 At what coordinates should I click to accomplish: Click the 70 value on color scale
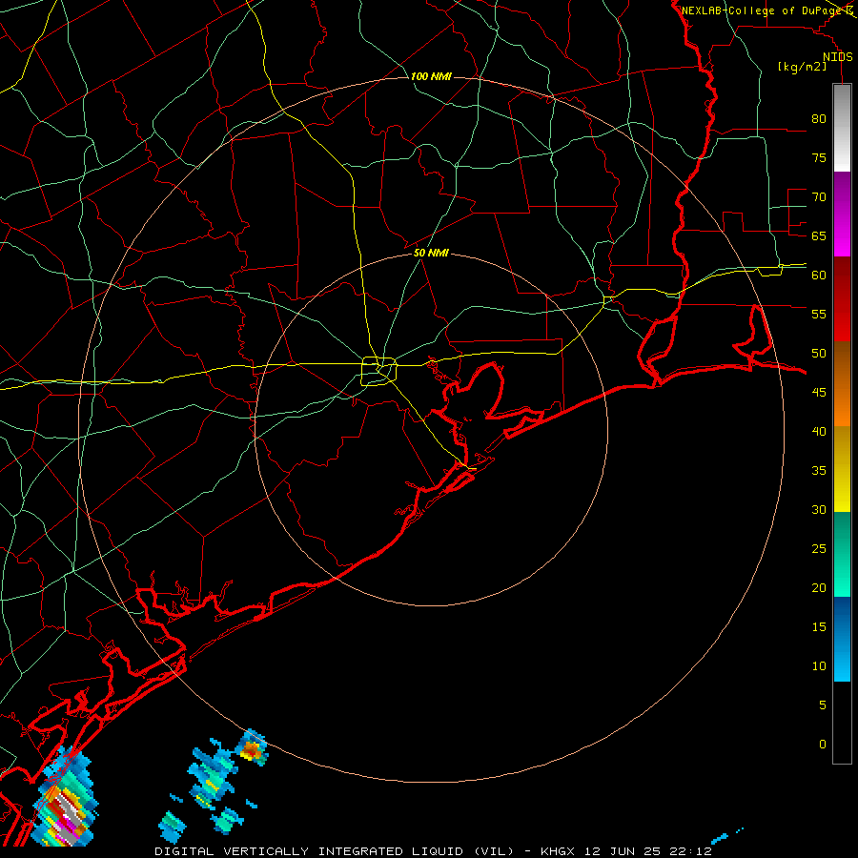click(x=819, y=197)
